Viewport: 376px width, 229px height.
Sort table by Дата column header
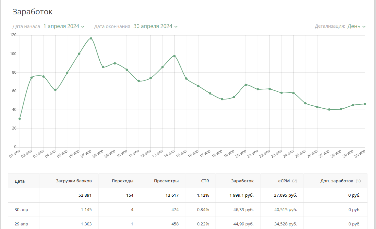click(x=20, y=181)
